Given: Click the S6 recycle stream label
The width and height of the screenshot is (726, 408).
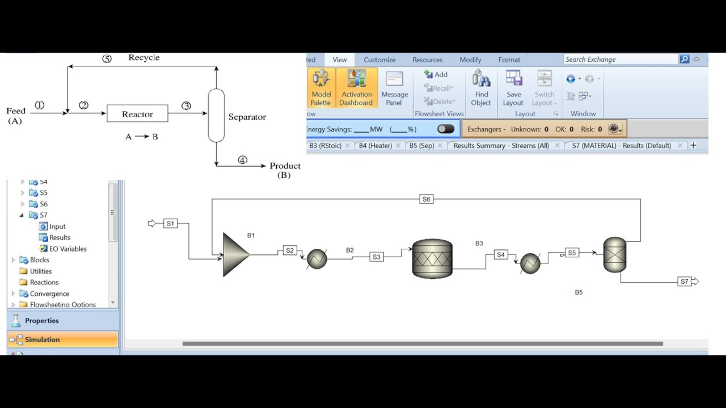Looking at the screenshot, I should point(427,199).
